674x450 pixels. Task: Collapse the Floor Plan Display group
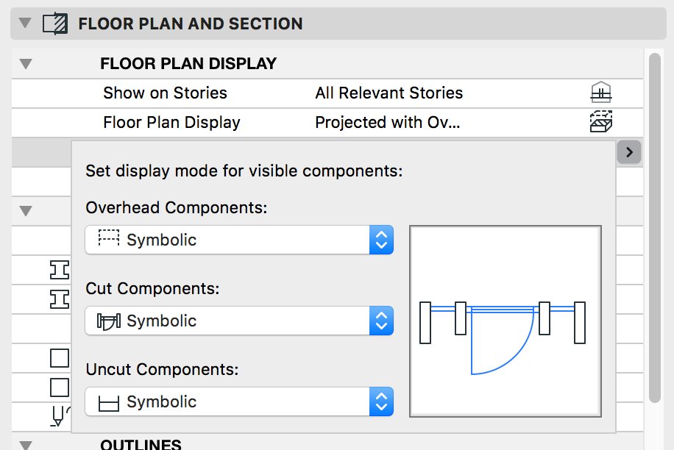pyautogui.click(x=26, y=64)
